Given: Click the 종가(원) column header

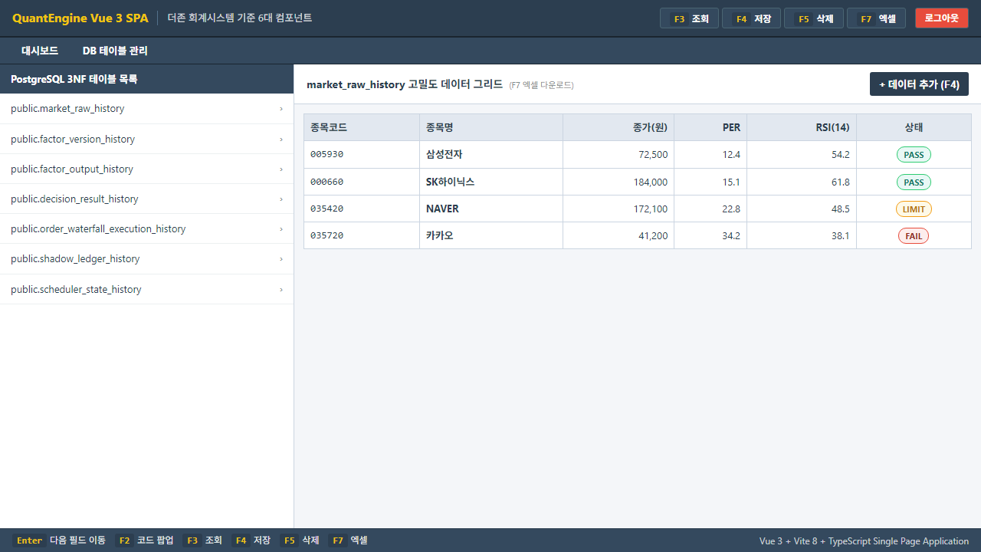Looking at the screenshot, I should pos(618,127).
